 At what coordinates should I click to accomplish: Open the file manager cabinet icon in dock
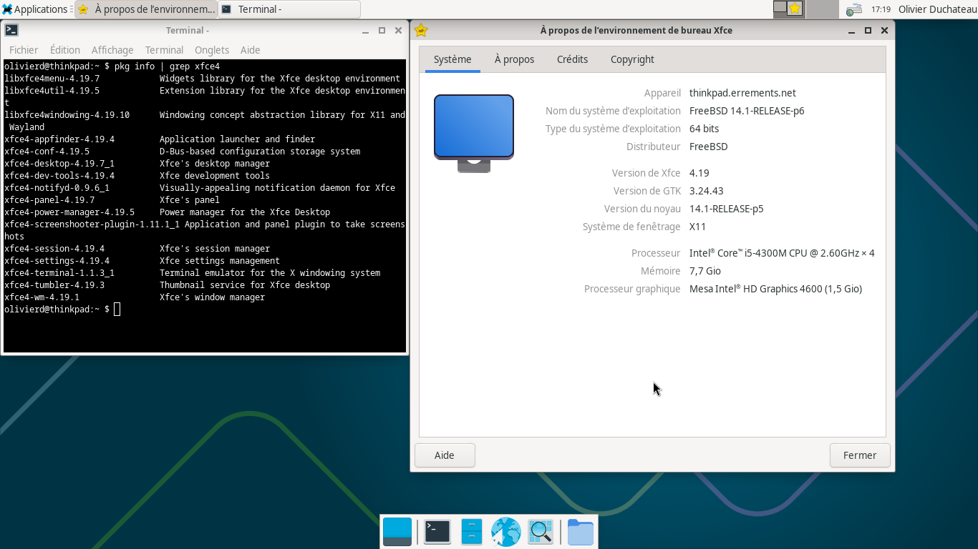pos(471,532)
